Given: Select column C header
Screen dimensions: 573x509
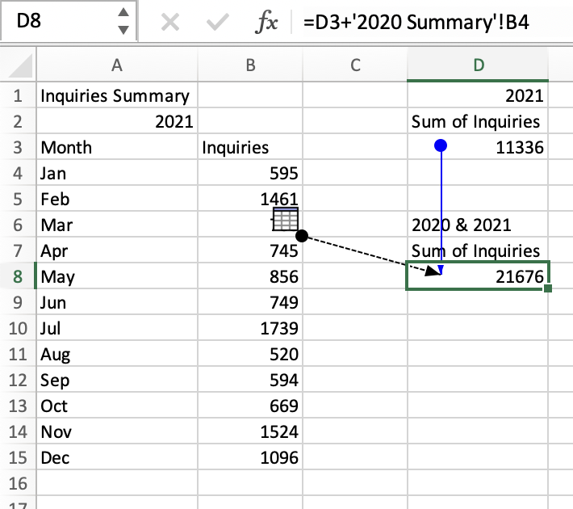Looking at the screenshot, I should click(x=354, y=67).
